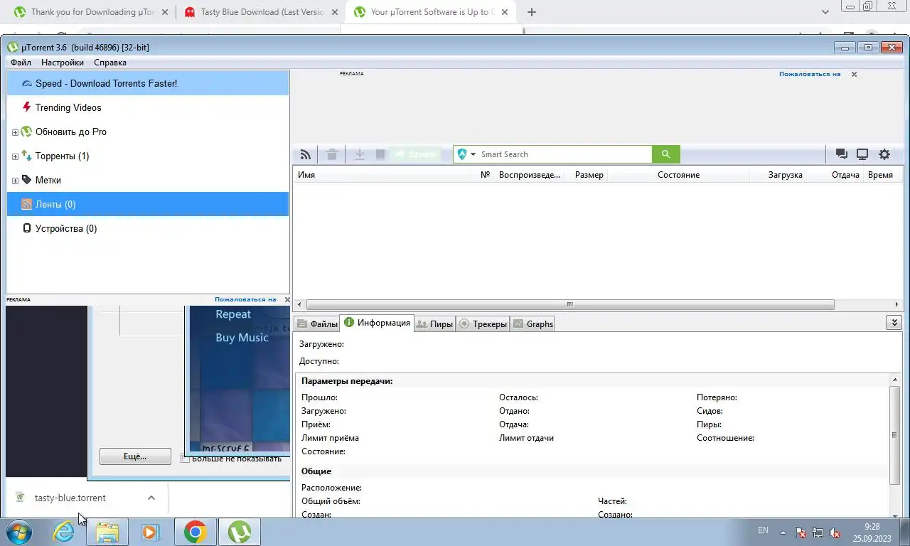Click Пожаловаться на link in sidebar ad
910x546 pixels.
coord(245,299)
